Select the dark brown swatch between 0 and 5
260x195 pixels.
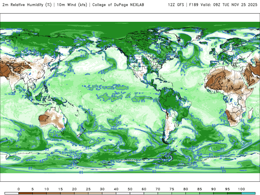26,193
